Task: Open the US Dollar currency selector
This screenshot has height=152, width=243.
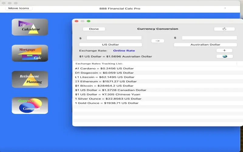Action: 111,45
